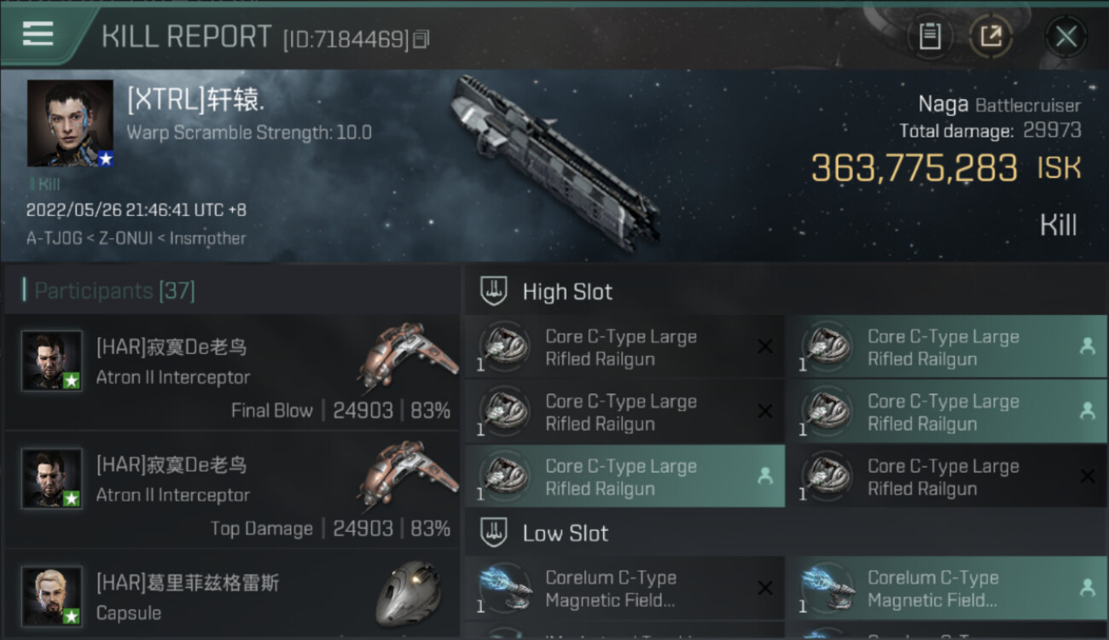
Task: Select the first destroyed Rifled Railgun item
Action: 624,346
